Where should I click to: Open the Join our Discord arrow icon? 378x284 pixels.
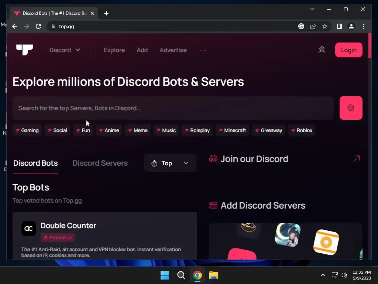(357, 158)
